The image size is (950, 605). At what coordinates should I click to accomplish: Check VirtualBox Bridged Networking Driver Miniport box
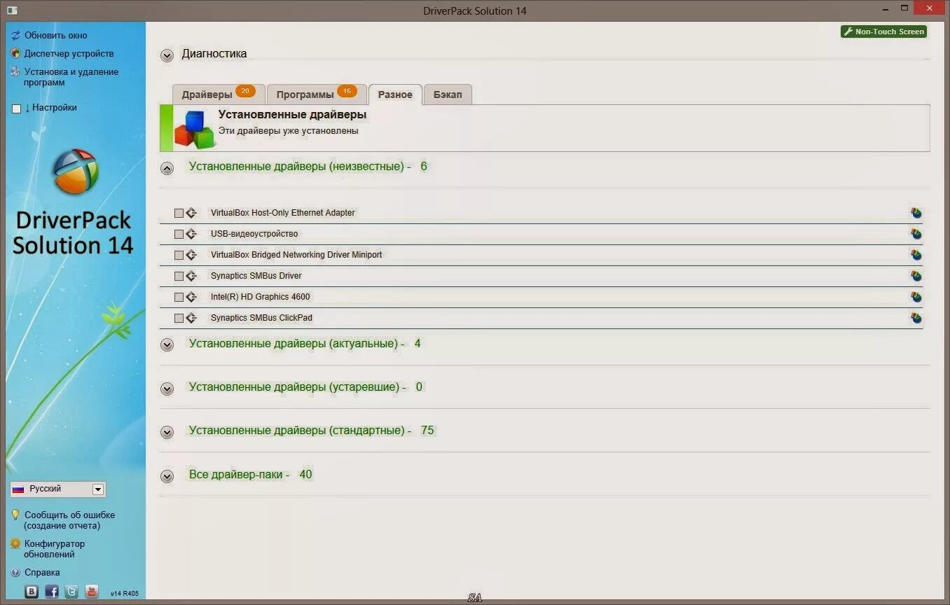(x=179, y=255)
